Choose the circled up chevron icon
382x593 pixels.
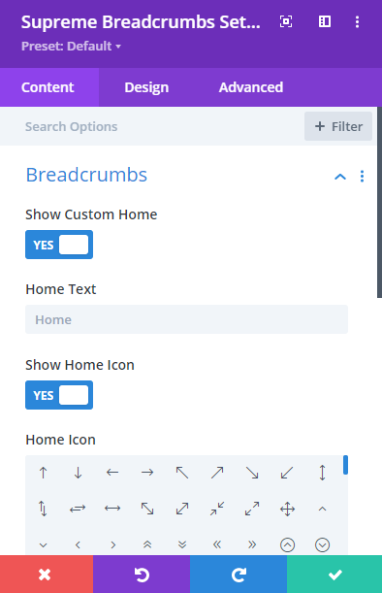287,545
